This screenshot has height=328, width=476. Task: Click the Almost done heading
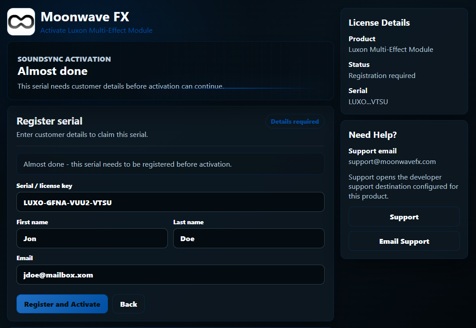[x=52, y=71]
